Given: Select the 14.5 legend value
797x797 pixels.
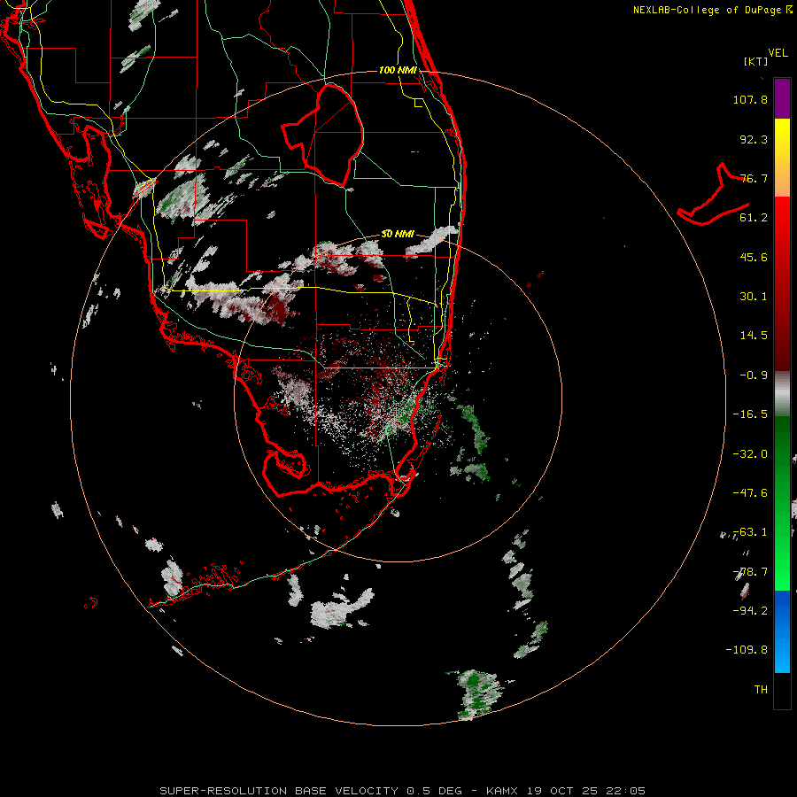Looking at the screenshot, I should pyautogui.click(x=754, y=336).
